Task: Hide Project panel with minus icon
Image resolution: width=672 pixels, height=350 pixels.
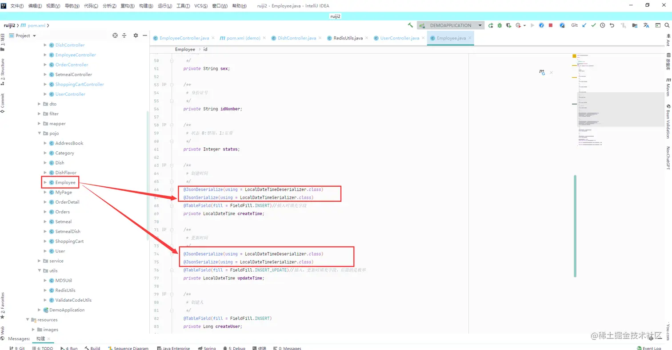Action: point(145,35)
